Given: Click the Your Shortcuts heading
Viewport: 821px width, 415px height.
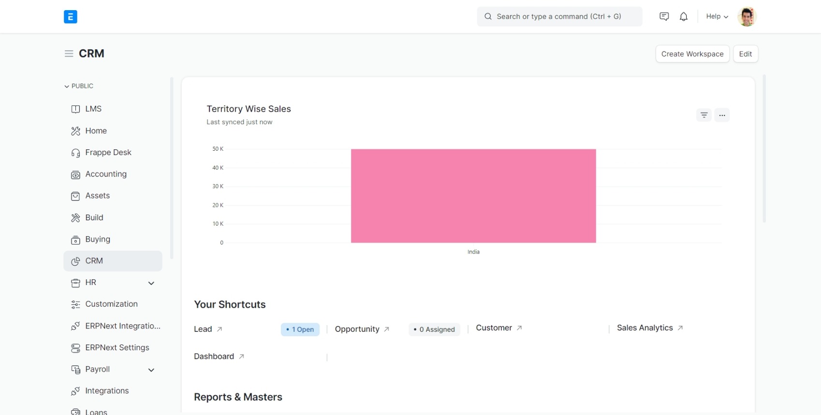Looking at the screenshot, I should [230, 305].
